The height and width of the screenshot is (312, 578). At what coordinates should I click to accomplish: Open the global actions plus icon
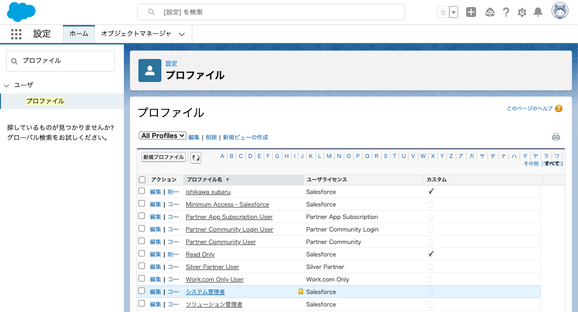pyautogui.click(x=471, y=12)
